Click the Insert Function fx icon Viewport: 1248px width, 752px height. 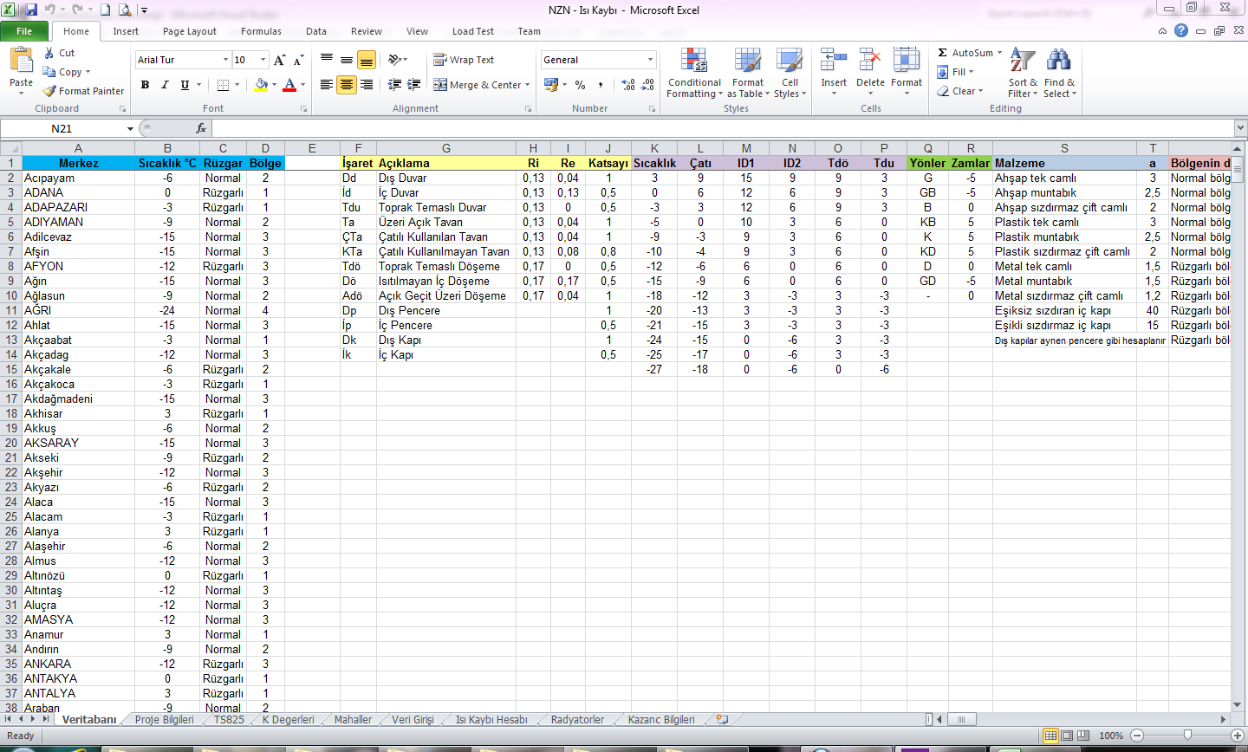tap(201, 128)
